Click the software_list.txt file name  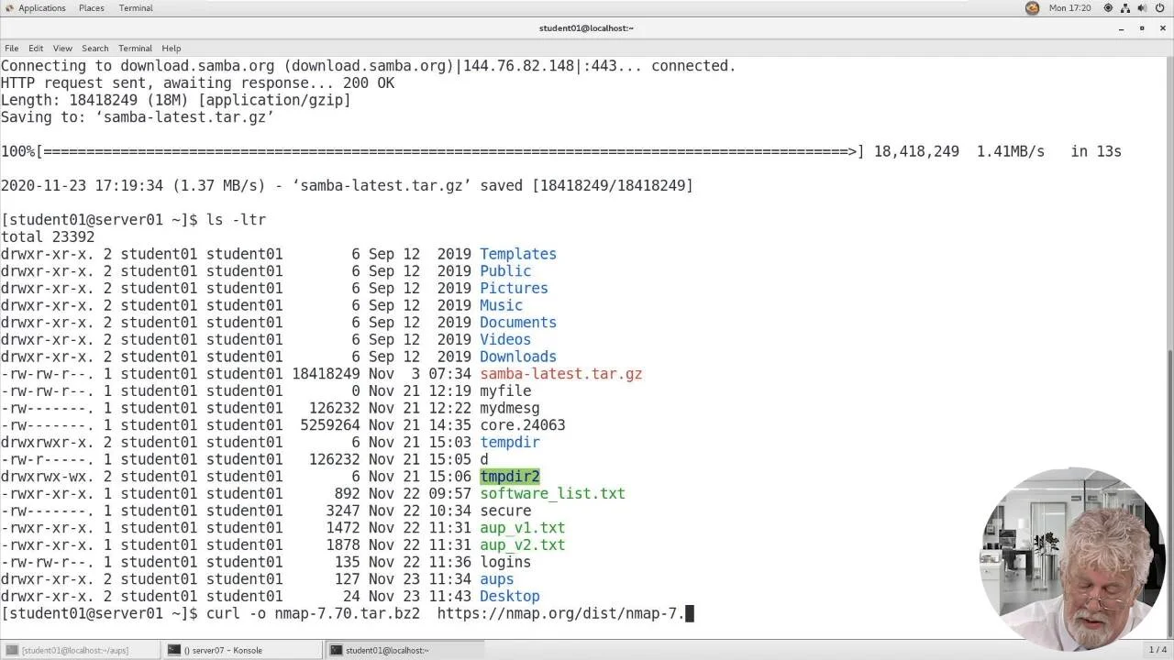[552, 493]
